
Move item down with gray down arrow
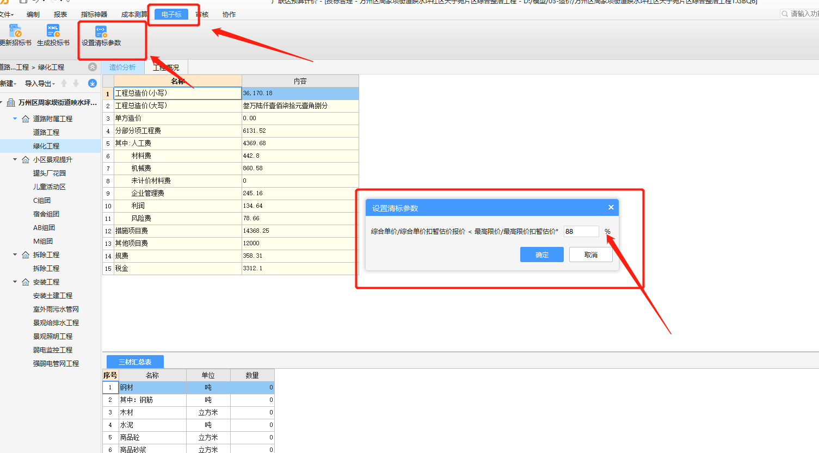coord(76,83)
